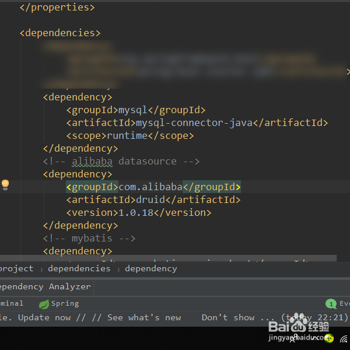Image resolution: width=350 pixels, height=350 pixels.
Task: Click the green-yellow round tray icon
Action: pos(329,338)
